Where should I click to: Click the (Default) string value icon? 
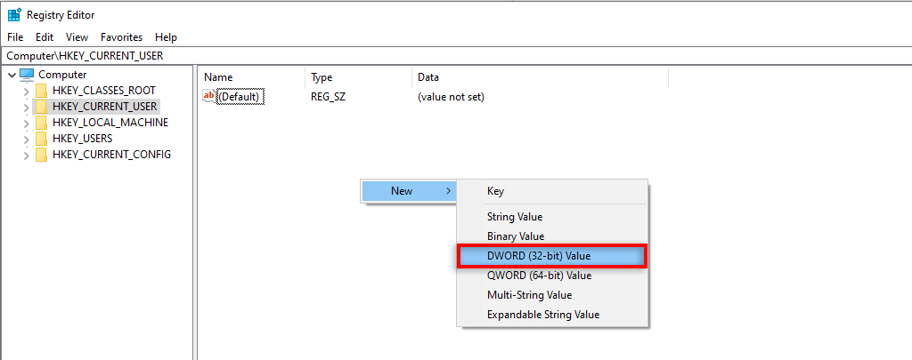[209, 96]
